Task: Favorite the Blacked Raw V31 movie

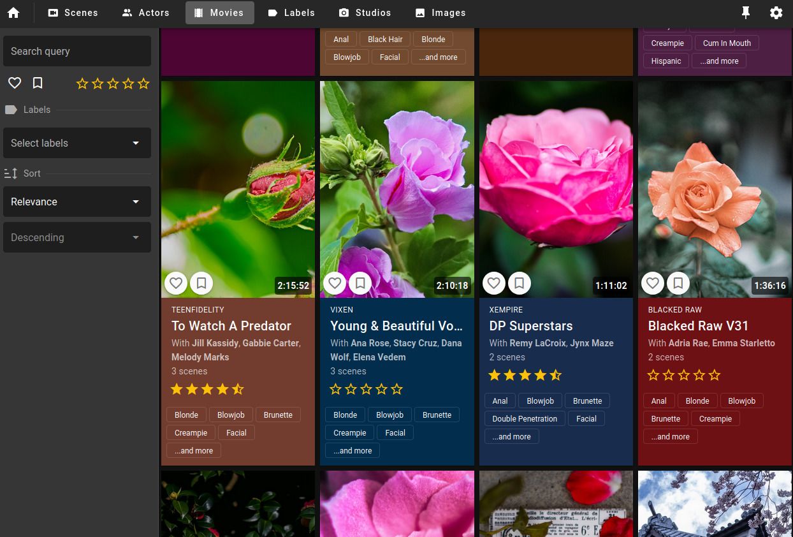Action: click(x=652, y=283)
